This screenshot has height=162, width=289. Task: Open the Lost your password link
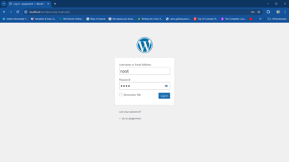point(130,112)
